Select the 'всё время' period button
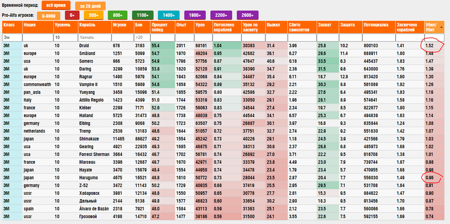 click(x=56, y=6)
